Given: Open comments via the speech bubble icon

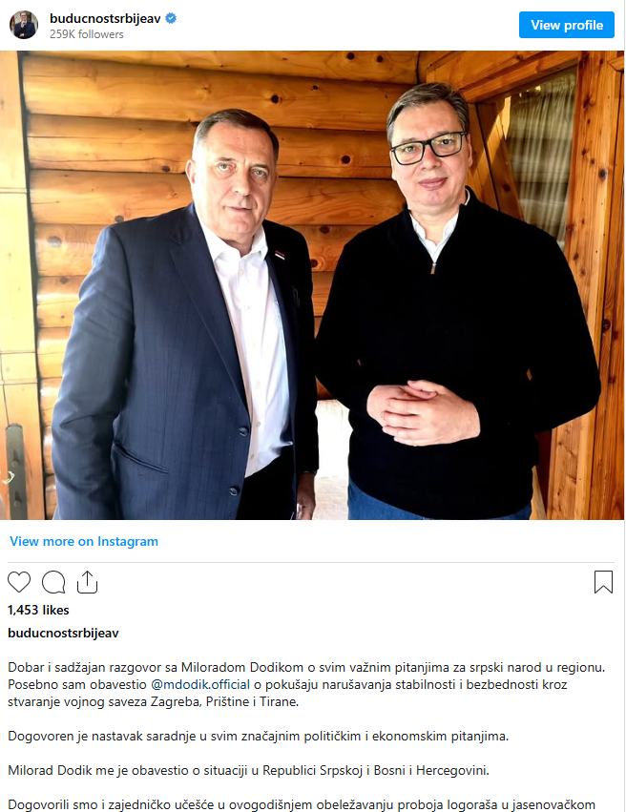Looking at the screenshot, I should pos(53,582).
